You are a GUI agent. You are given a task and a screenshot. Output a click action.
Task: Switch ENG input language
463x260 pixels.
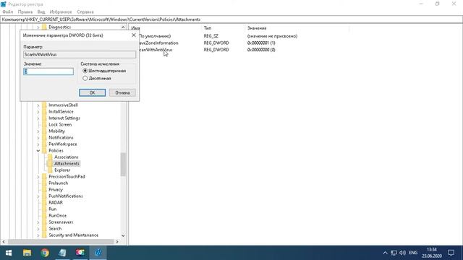413,253
